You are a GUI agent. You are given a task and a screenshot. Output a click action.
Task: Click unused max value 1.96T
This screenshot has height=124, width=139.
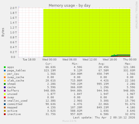click(131, 94)
